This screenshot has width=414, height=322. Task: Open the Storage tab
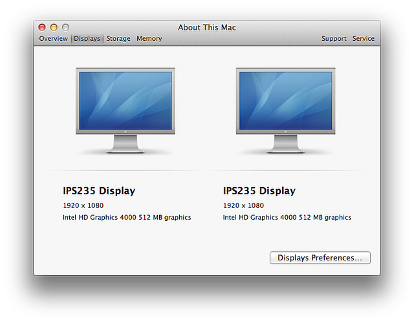(x=118, y=39)
